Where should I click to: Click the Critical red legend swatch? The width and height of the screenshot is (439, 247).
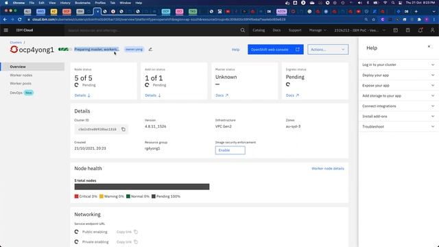click(76, 196)
